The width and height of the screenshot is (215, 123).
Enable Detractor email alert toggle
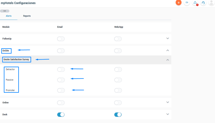coord(61,70)
